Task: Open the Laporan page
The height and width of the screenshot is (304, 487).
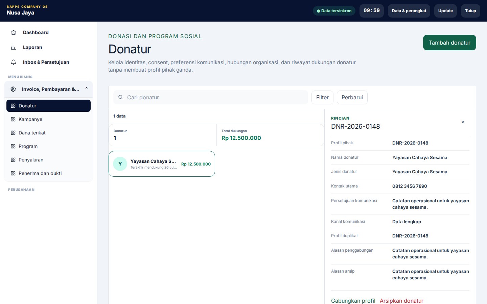Action: pos(48,47)
